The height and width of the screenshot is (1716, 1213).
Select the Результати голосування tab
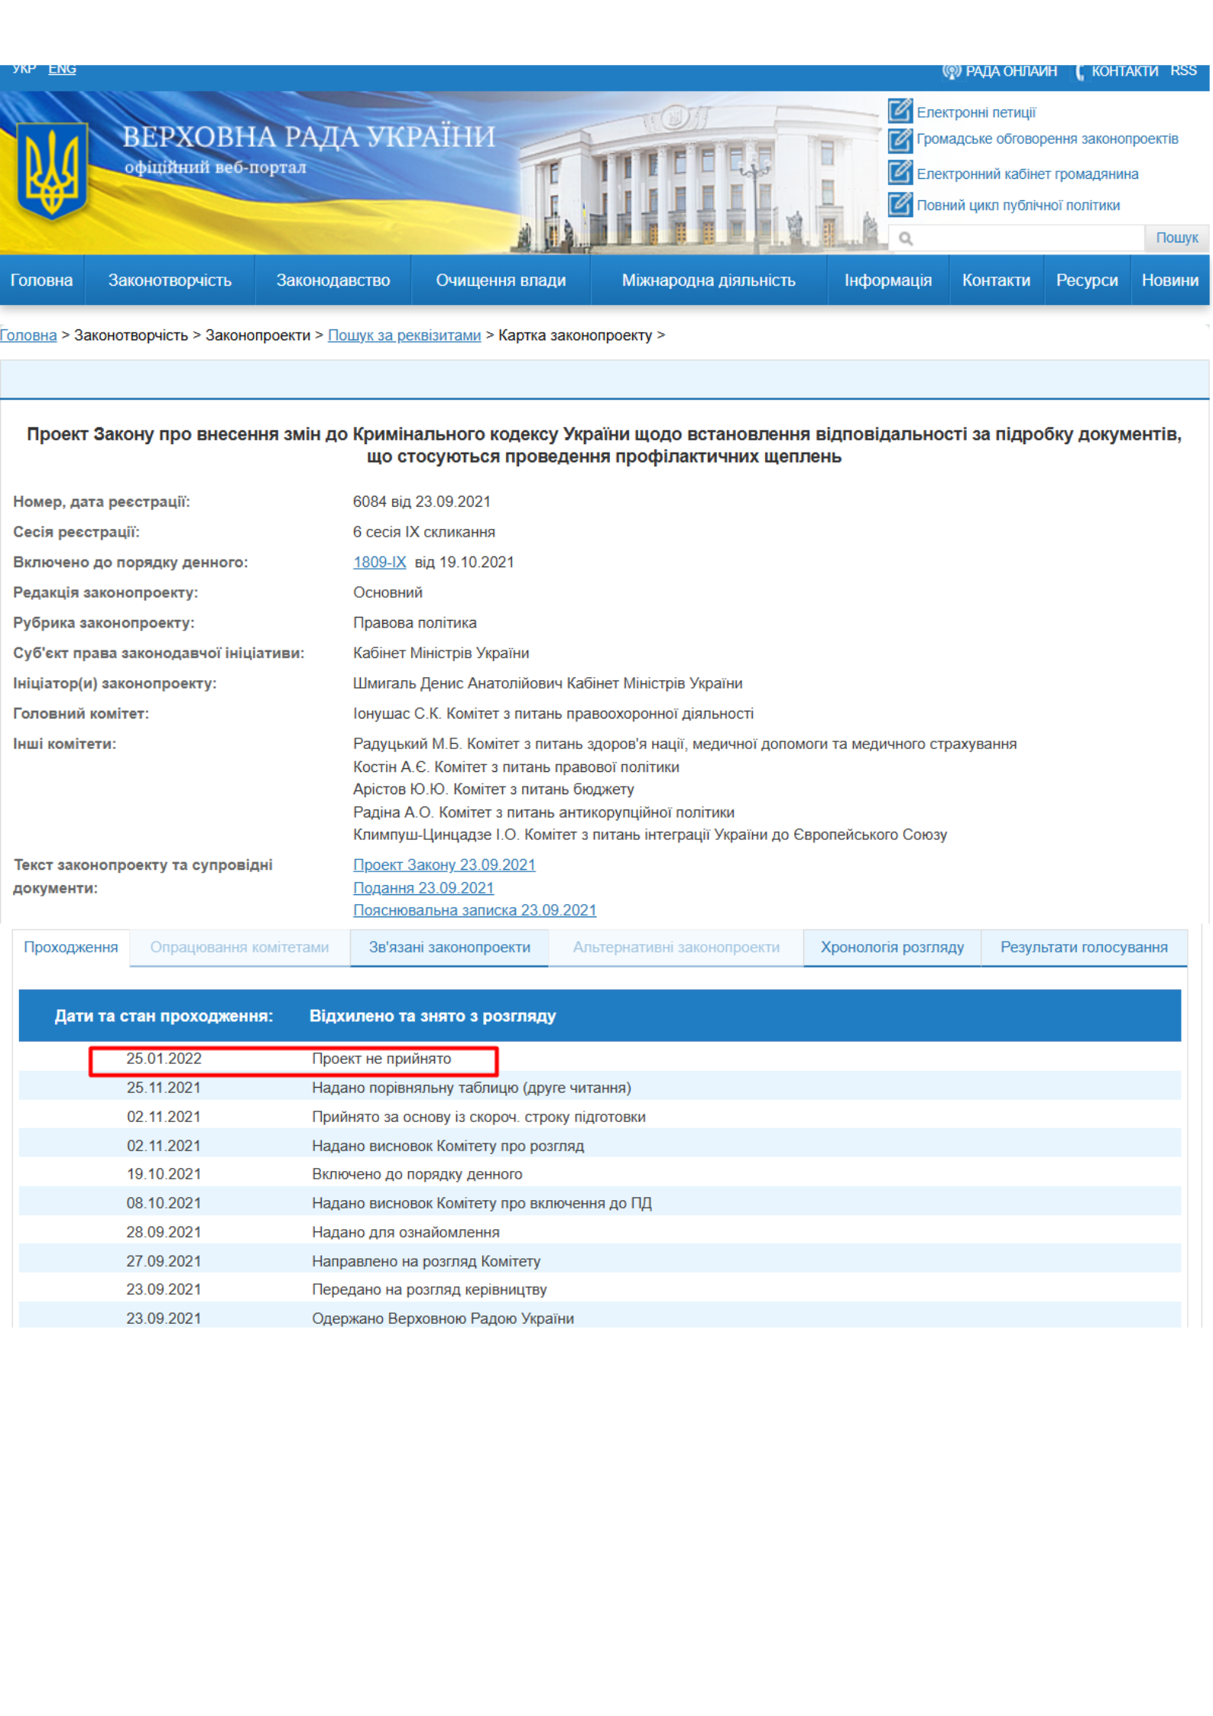[1084, 948]
